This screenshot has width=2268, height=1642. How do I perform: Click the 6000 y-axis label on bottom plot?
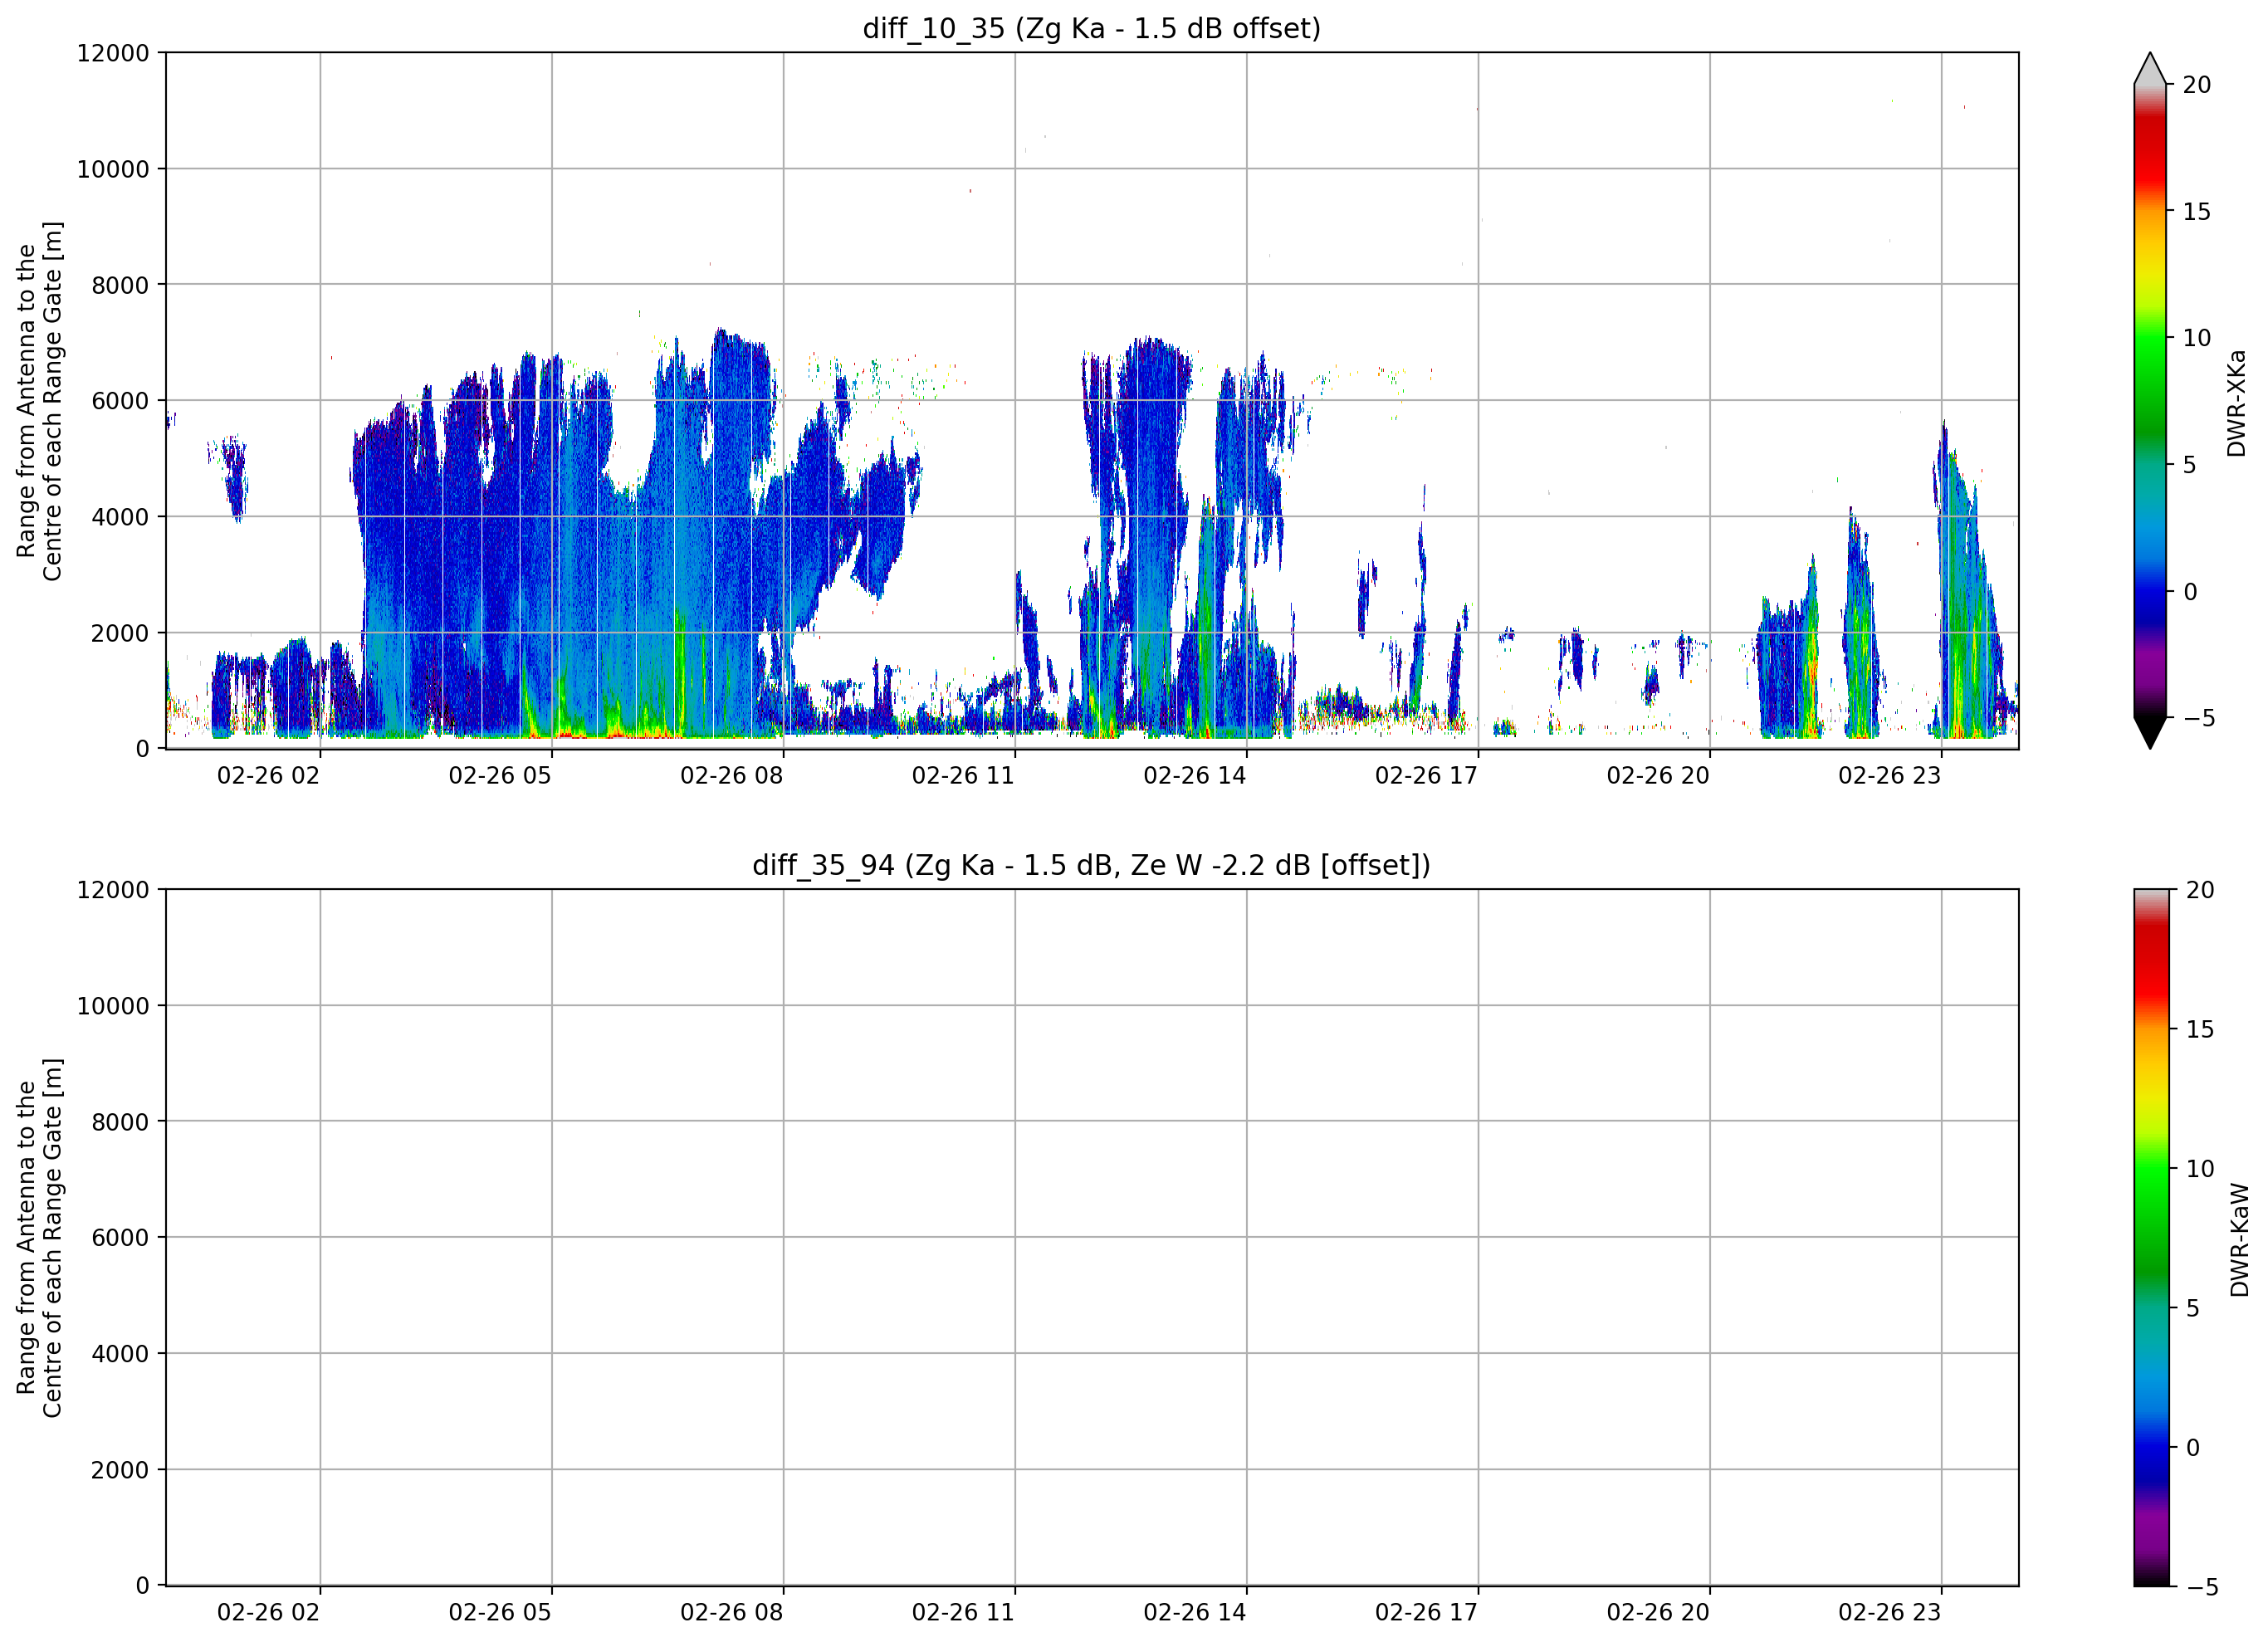click(x=120, y=1238)
